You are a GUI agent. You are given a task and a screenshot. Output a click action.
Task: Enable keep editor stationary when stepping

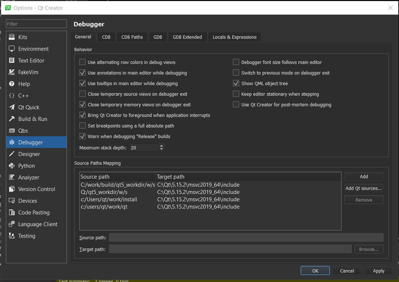236,94
